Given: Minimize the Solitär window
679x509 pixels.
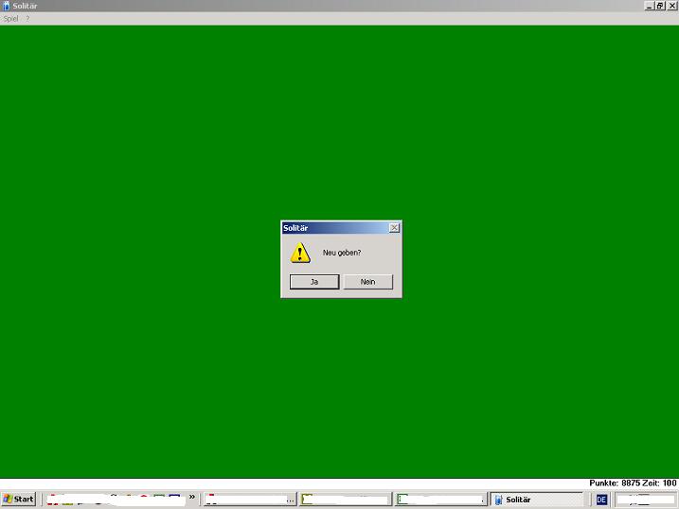Looking at the screenshot, I should tap(649, 6).
